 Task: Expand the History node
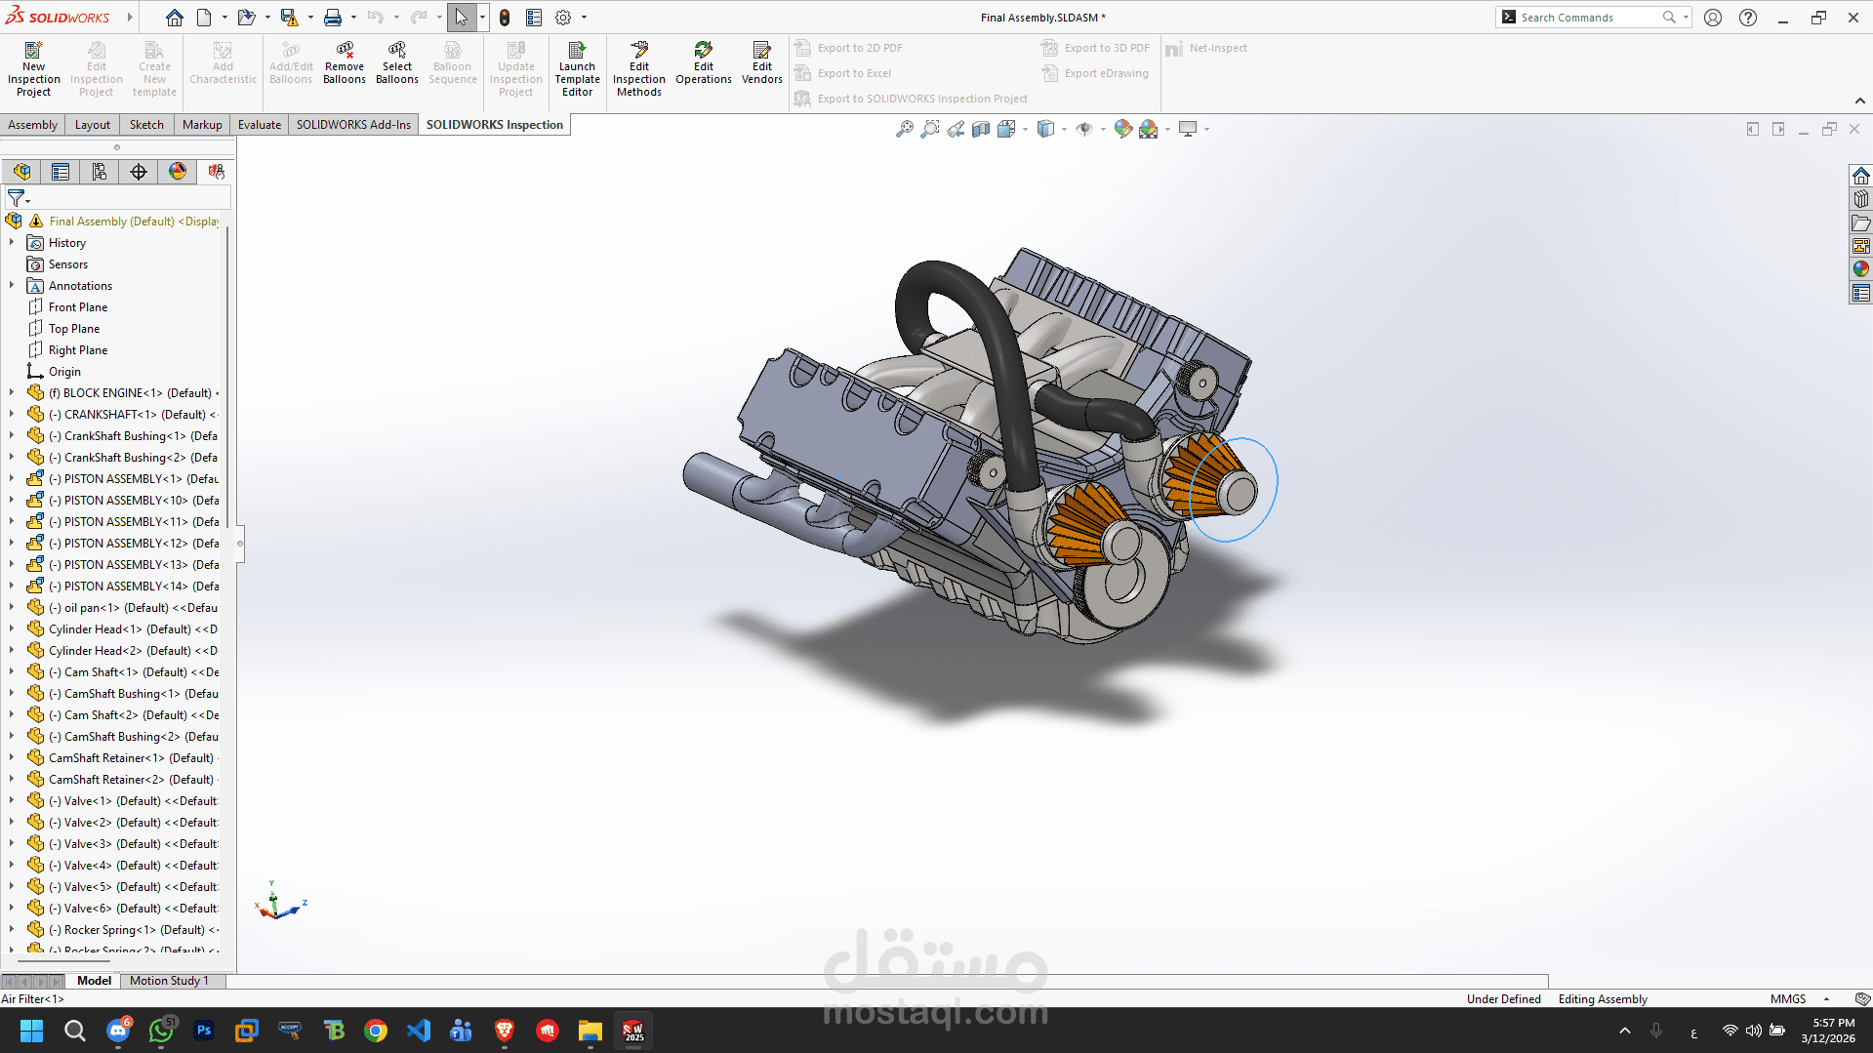[x=12, y=243]
